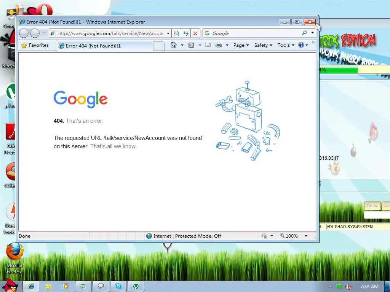Show hidden tray icons arrow
This screenshot has height=292, width=390.
pyautogui.click(x=330, y=287)
